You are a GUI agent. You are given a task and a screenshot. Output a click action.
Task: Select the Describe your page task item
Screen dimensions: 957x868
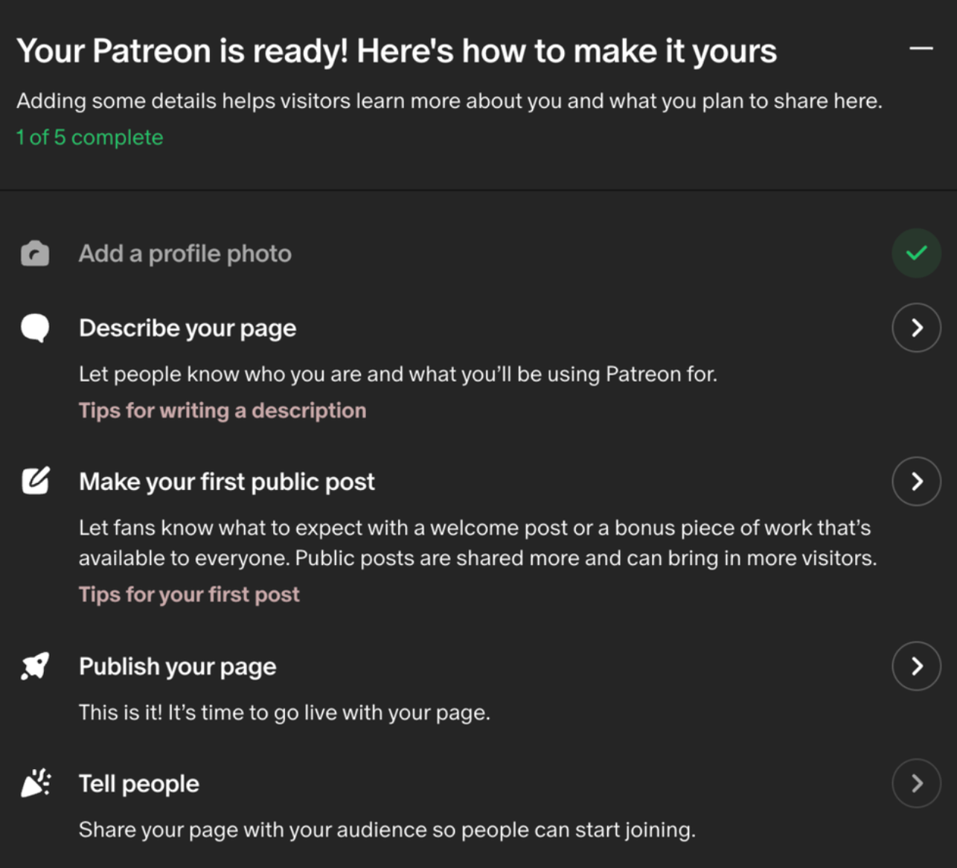(188, 328)
